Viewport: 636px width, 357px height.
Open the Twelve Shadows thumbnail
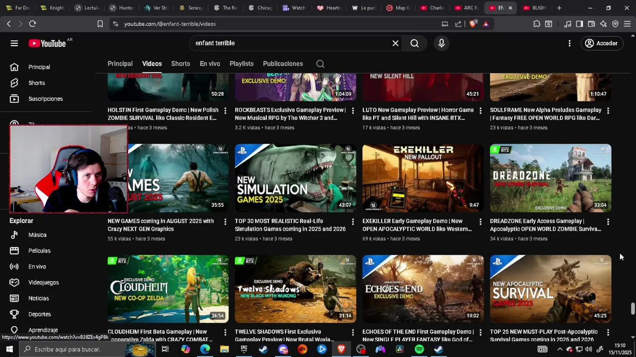(x=296, y=289)
